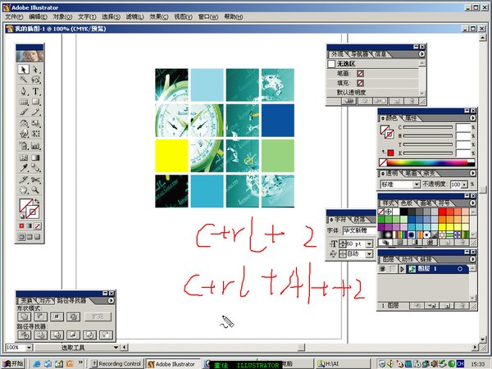The width and height of the screenshot is (492, 369).
Task: Select the Free Transform tool
Action: coord(35,134)
